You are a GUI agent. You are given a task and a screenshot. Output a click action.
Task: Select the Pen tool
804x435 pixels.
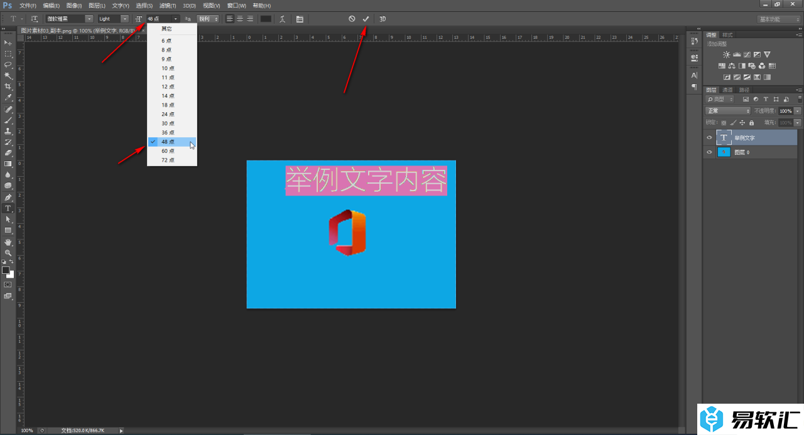click(8, 197)
